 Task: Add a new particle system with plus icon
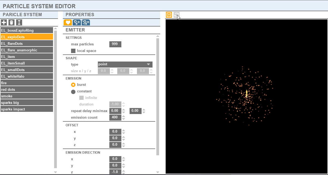pos(4,23)
